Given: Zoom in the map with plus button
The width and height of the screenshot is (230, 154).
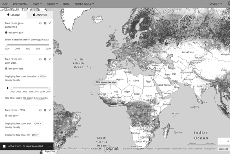Looking at the screenshot, I should click(228, 141).
